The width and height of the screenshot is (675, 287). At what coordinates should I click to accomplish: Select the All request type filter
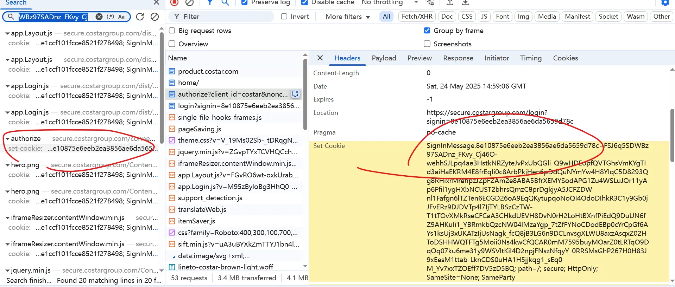(386, 17)
